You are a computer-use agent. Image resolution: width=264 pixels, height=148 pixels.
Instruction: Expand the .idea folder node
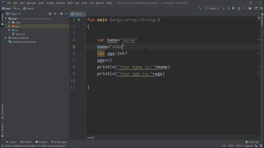pos(9,22)
